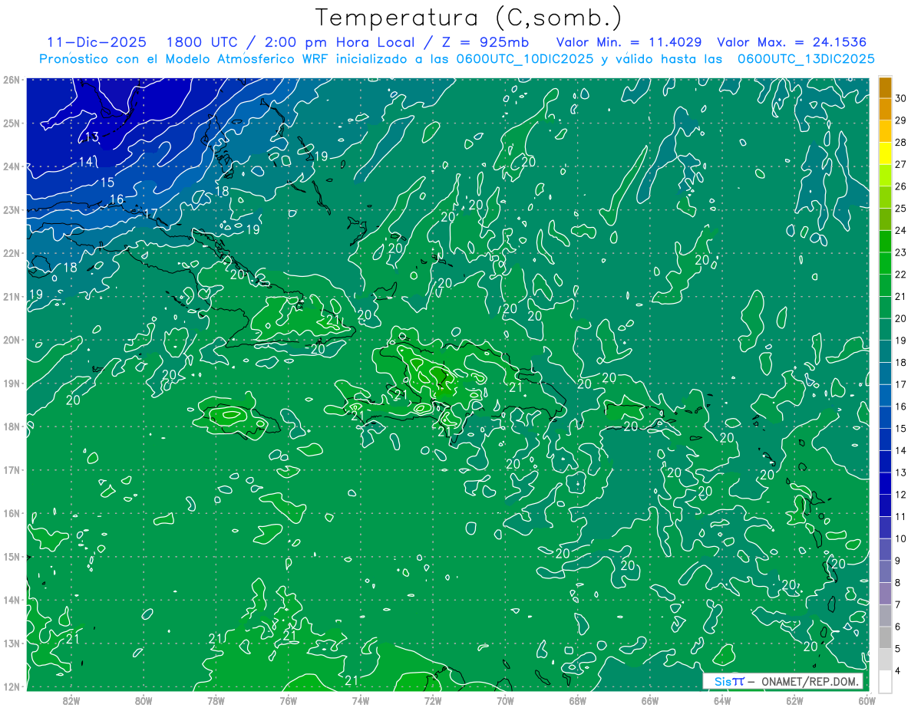The image size is (921, 711).
Task: Click the "18N" latitude axis label
Action: [11, 426]
